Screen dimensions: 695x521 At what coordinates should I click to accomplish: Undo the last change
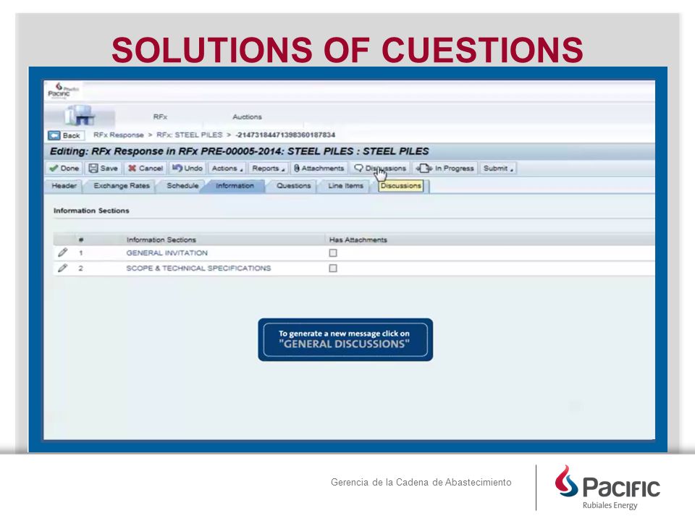coord(188,169)
